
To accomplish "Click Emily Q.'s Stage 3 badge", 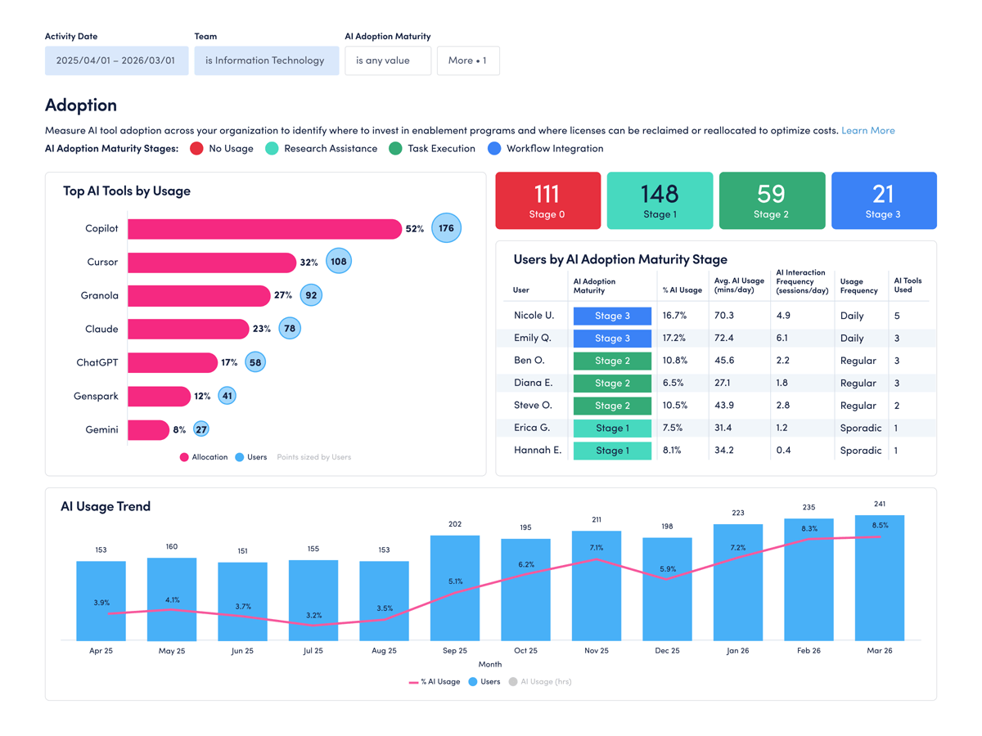I will [x=612, y=338].
